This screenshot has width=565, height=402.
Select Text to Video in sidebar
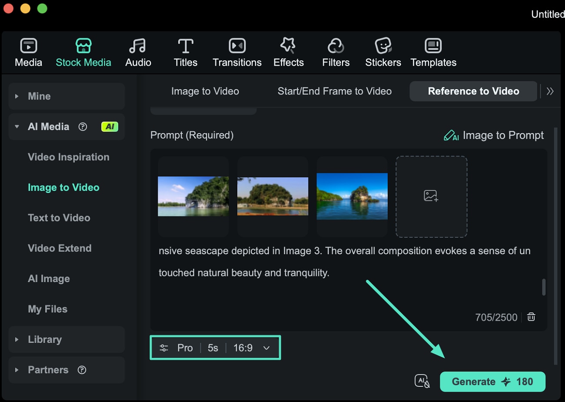59,218
